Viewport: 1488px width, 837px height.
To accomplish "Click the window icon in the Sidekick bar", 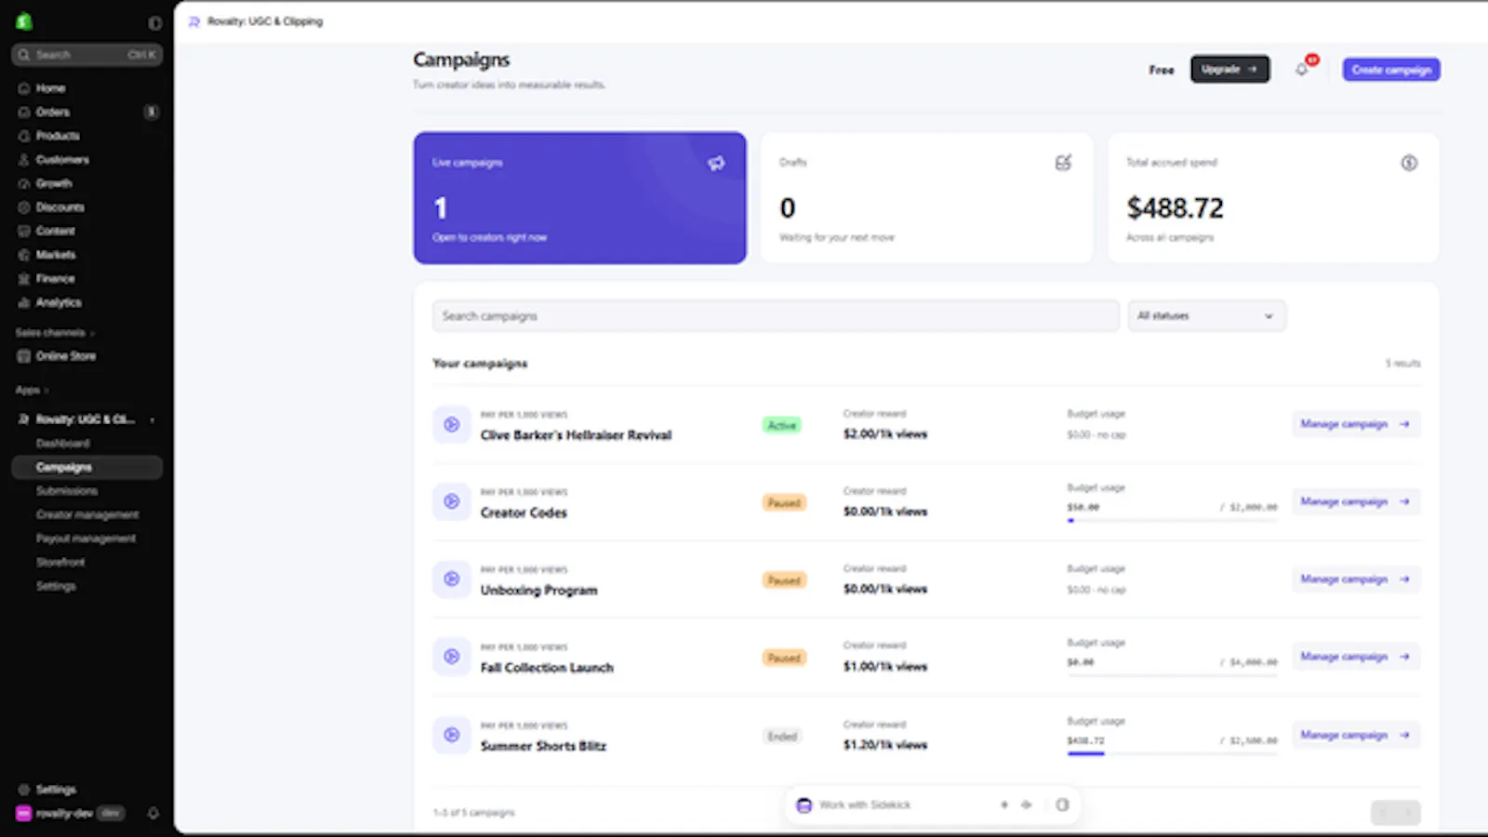I will [x=1062, y=805].
